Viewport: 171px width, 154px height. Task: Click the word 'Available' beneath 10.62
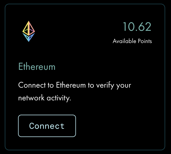pyautogui.click(x=125, y=41)
